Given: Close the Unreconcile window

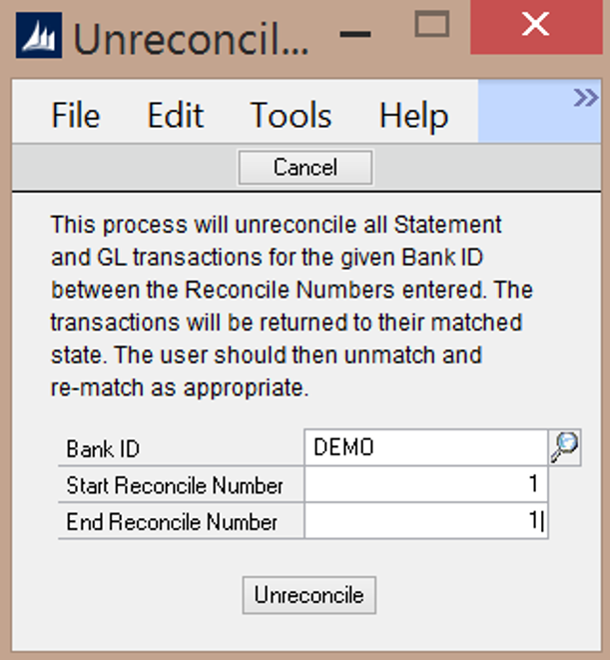Looking at the screenshot, I should pos(535,27).
